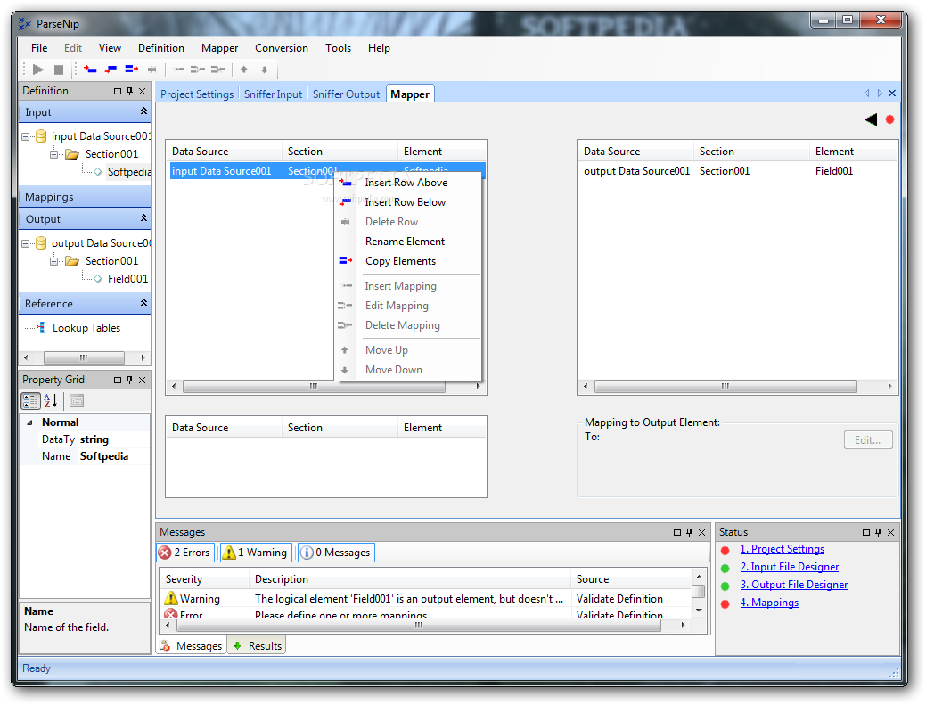Open the Conversion menu
The image size is (926, 705).
pos(282,48)
